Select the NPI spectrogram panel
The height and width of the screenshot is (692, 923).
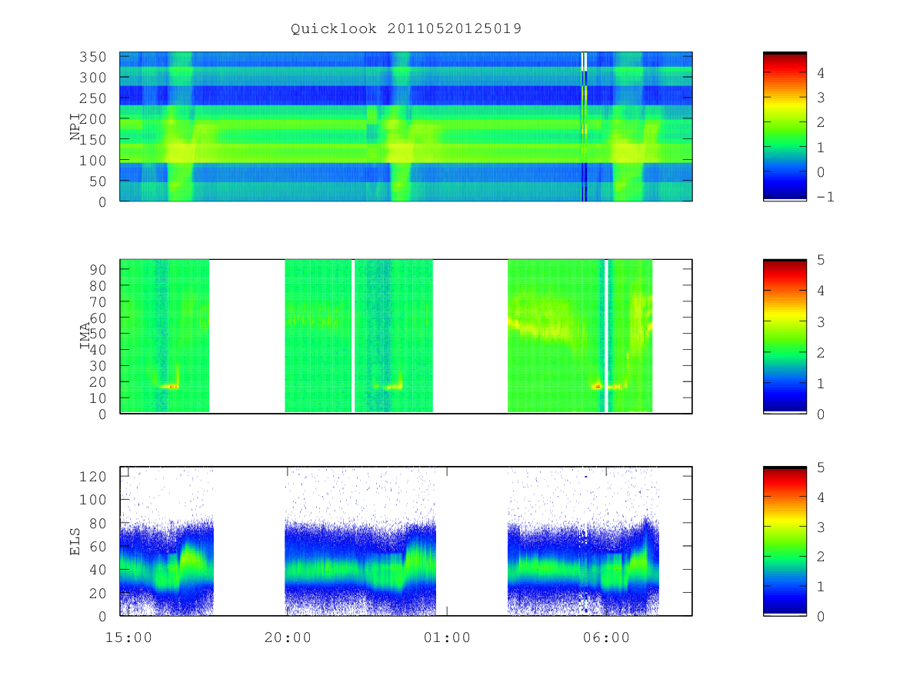click(x=406, y=127)
